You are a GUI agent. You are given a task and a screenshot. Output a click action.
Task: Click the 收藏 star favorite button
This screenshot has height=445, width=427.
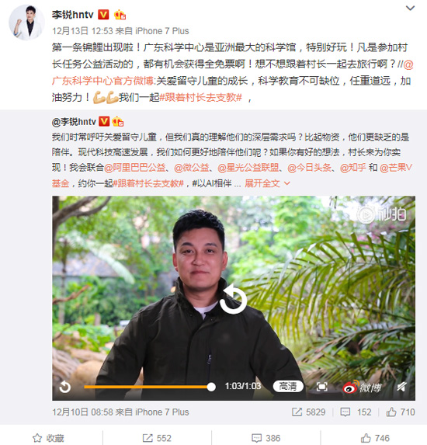tap(48, 438)
